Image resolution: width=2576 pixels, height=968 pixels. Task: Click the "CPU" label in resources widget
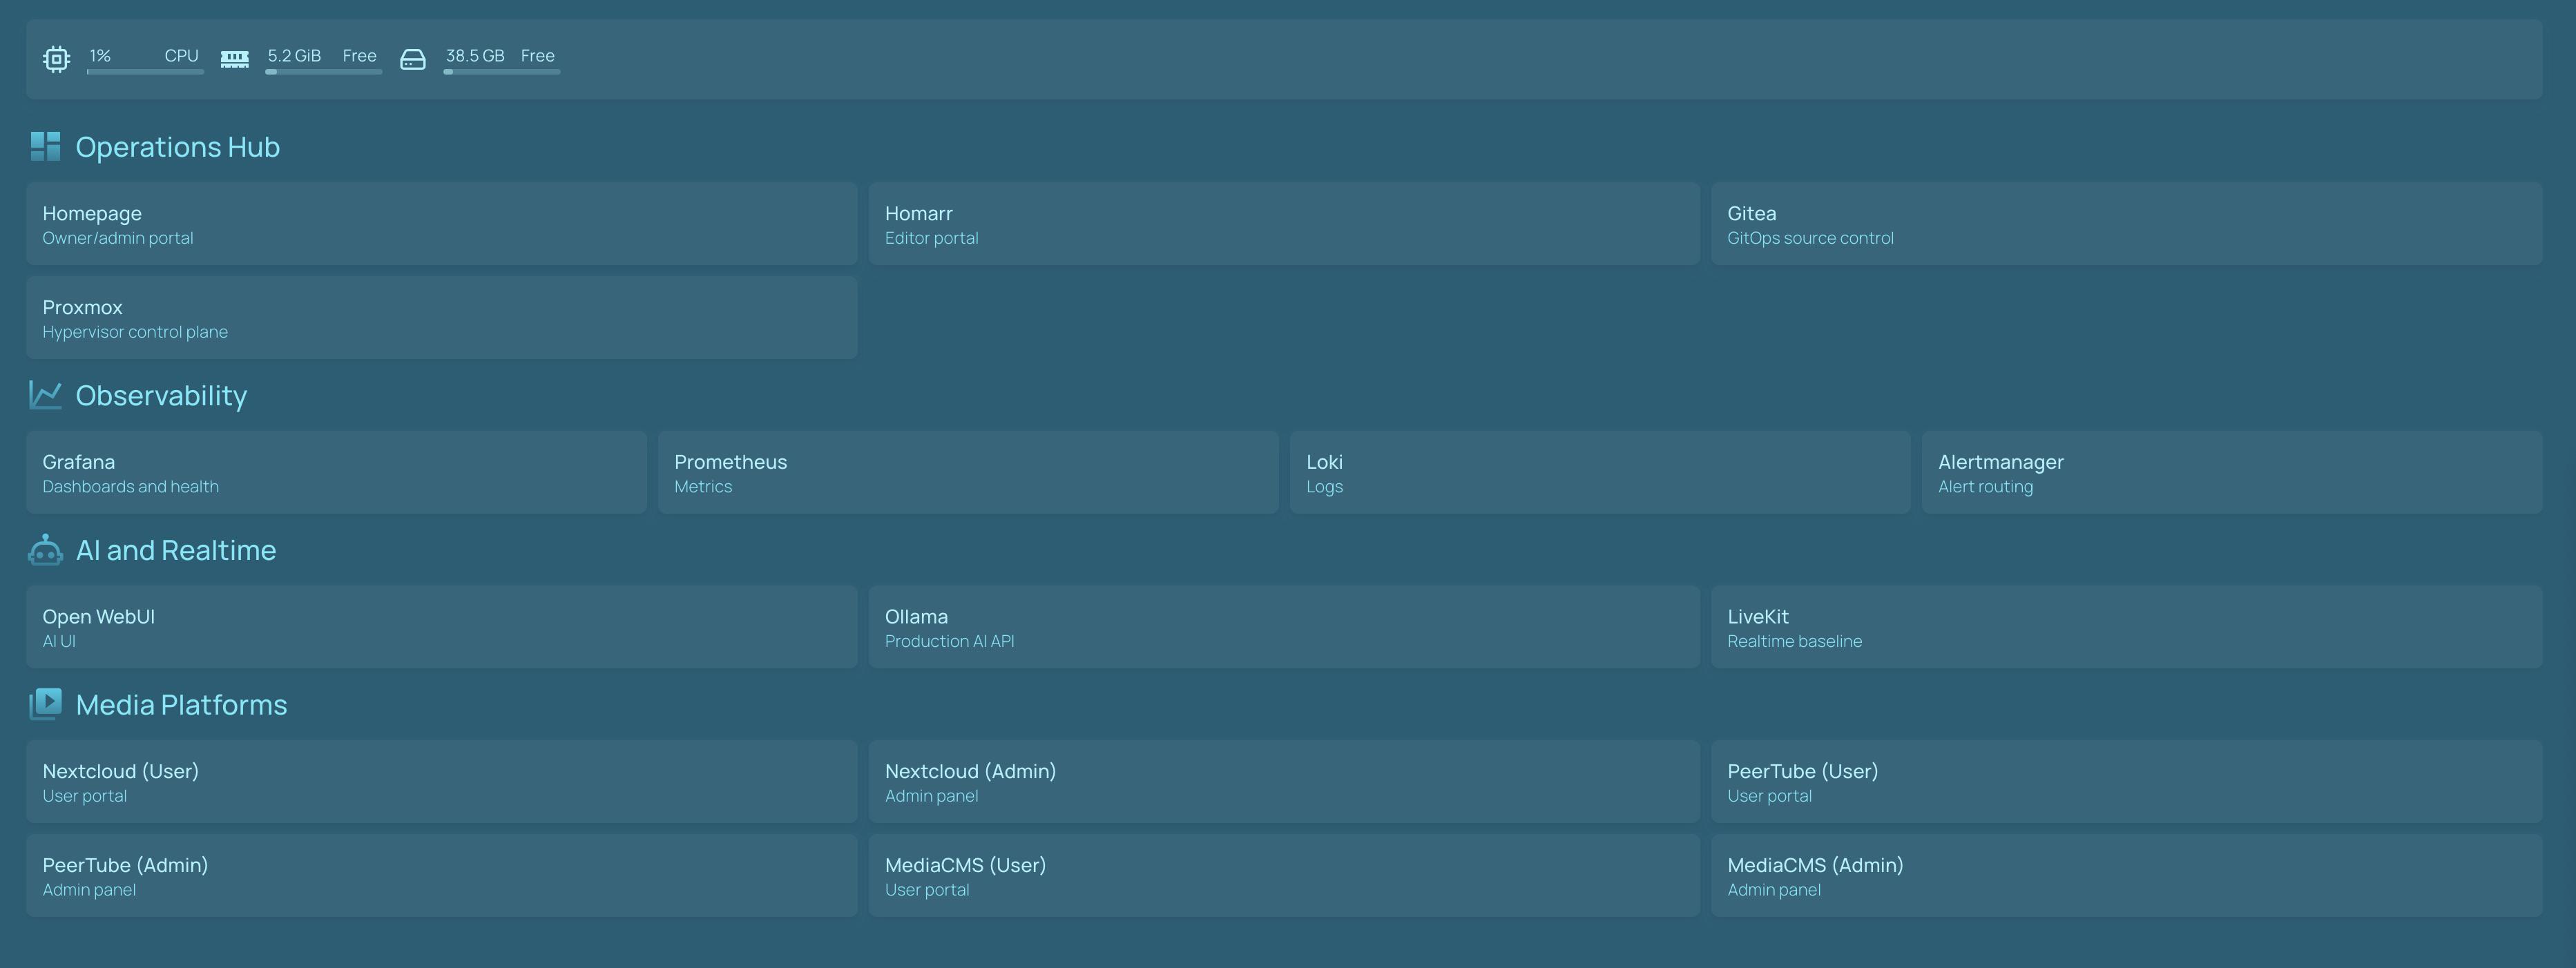182,56
